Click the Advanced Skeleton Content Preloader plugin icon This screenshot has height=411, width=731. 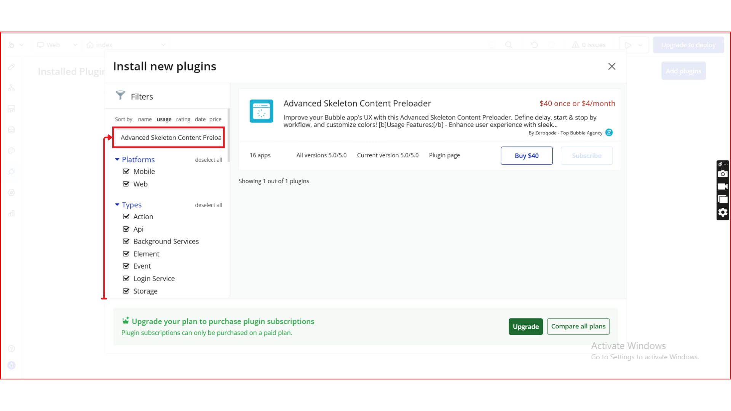261,111
